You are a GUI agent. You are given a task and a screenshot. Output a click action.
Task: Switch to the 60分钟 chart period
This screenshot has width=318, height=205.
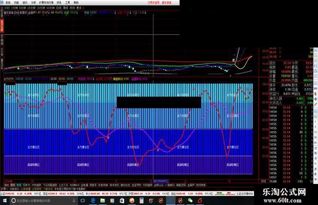50,8
